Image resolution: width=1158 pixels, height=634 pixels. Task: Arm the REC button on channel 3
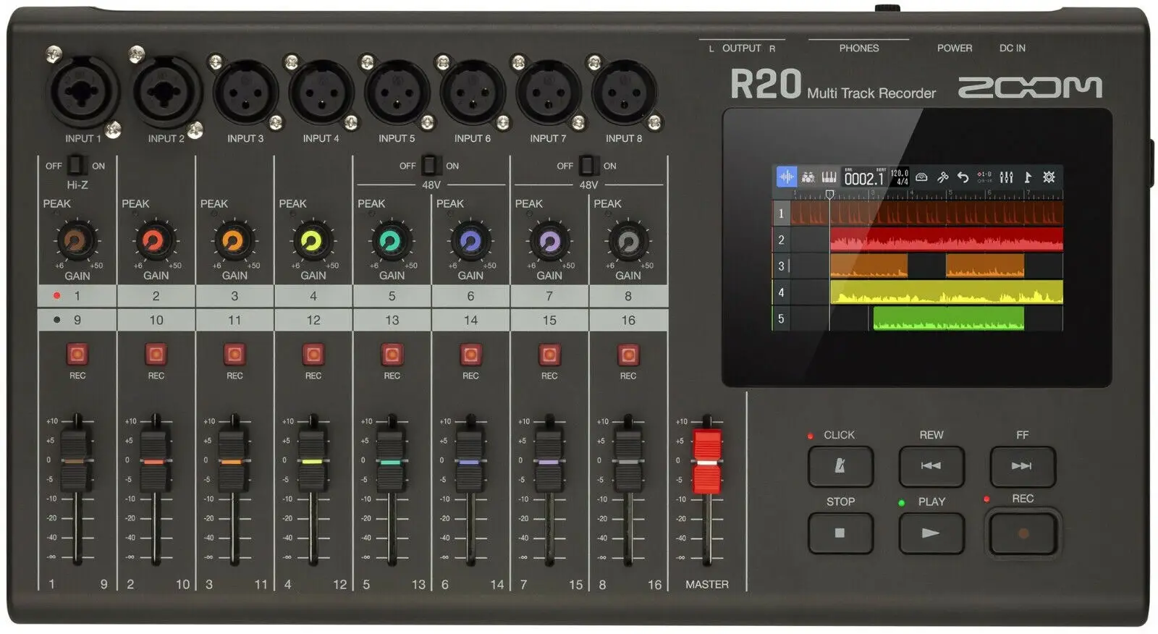pos(234,355)
